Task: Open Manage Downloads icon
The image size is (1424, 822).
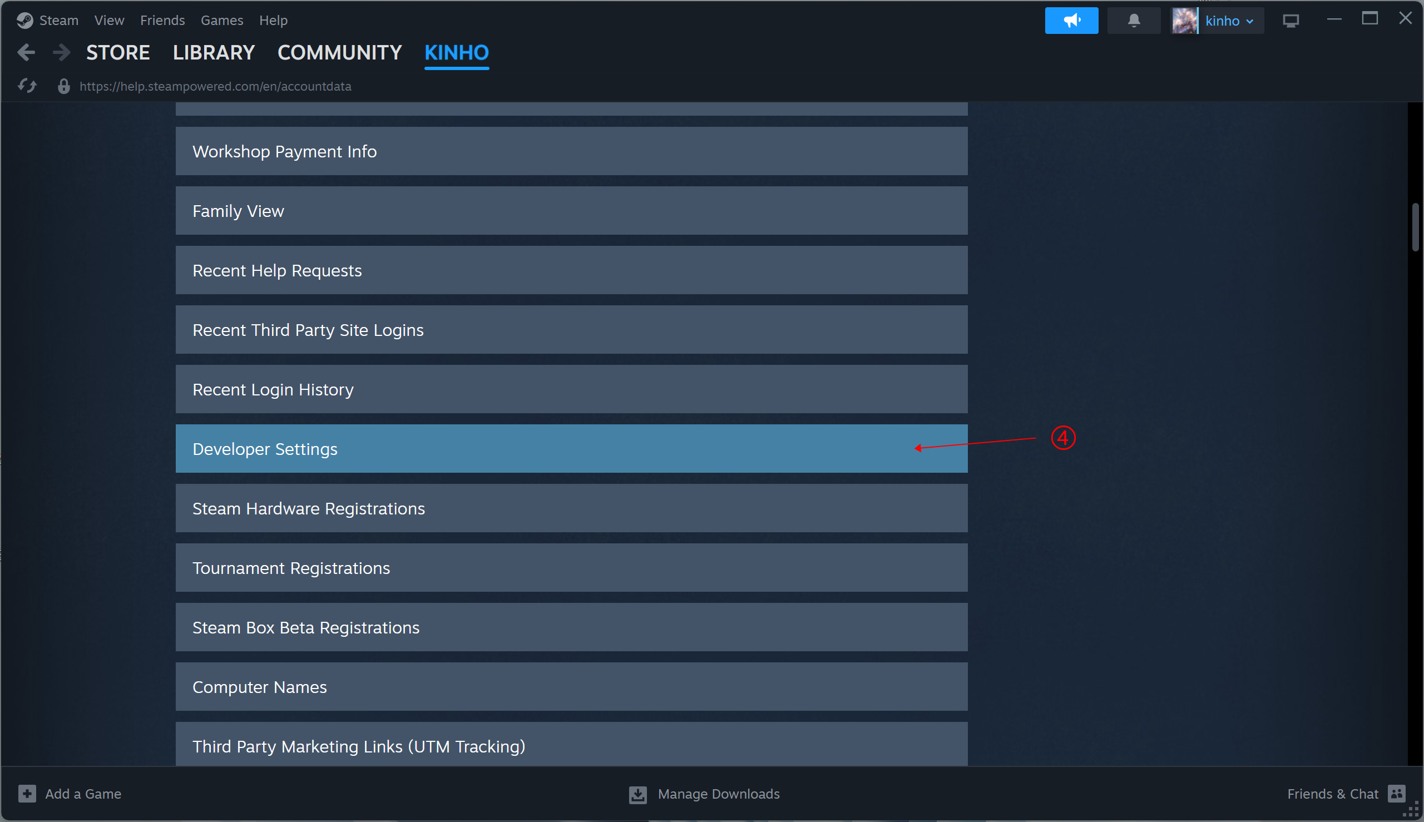Action: (637, 794)
